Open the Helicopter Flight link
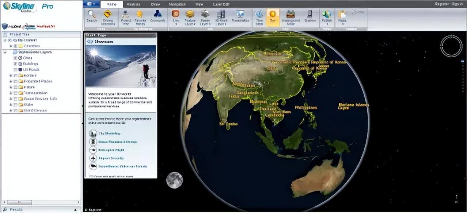 [x=111, y=150]
